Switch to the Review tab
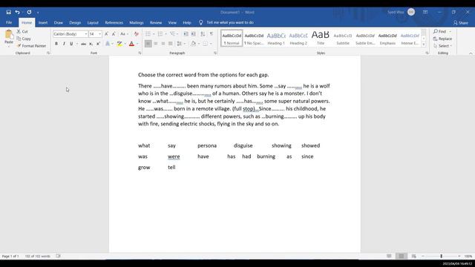 pyautogui.click(x=156, y=23)
